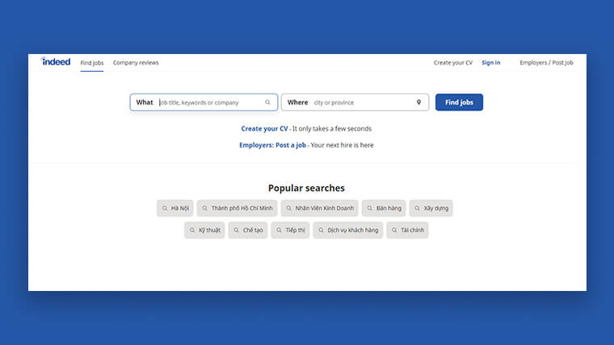614x345 pixels.
Task: Click the location pin icon in Where field
Action: [x=418, y=102]
